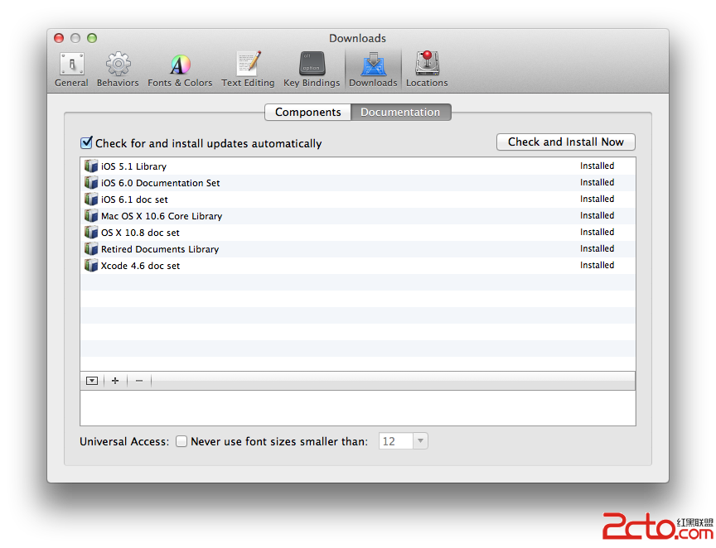716x548 pixels.
Task: Switch to the Components tab
Action: [307, 113]
